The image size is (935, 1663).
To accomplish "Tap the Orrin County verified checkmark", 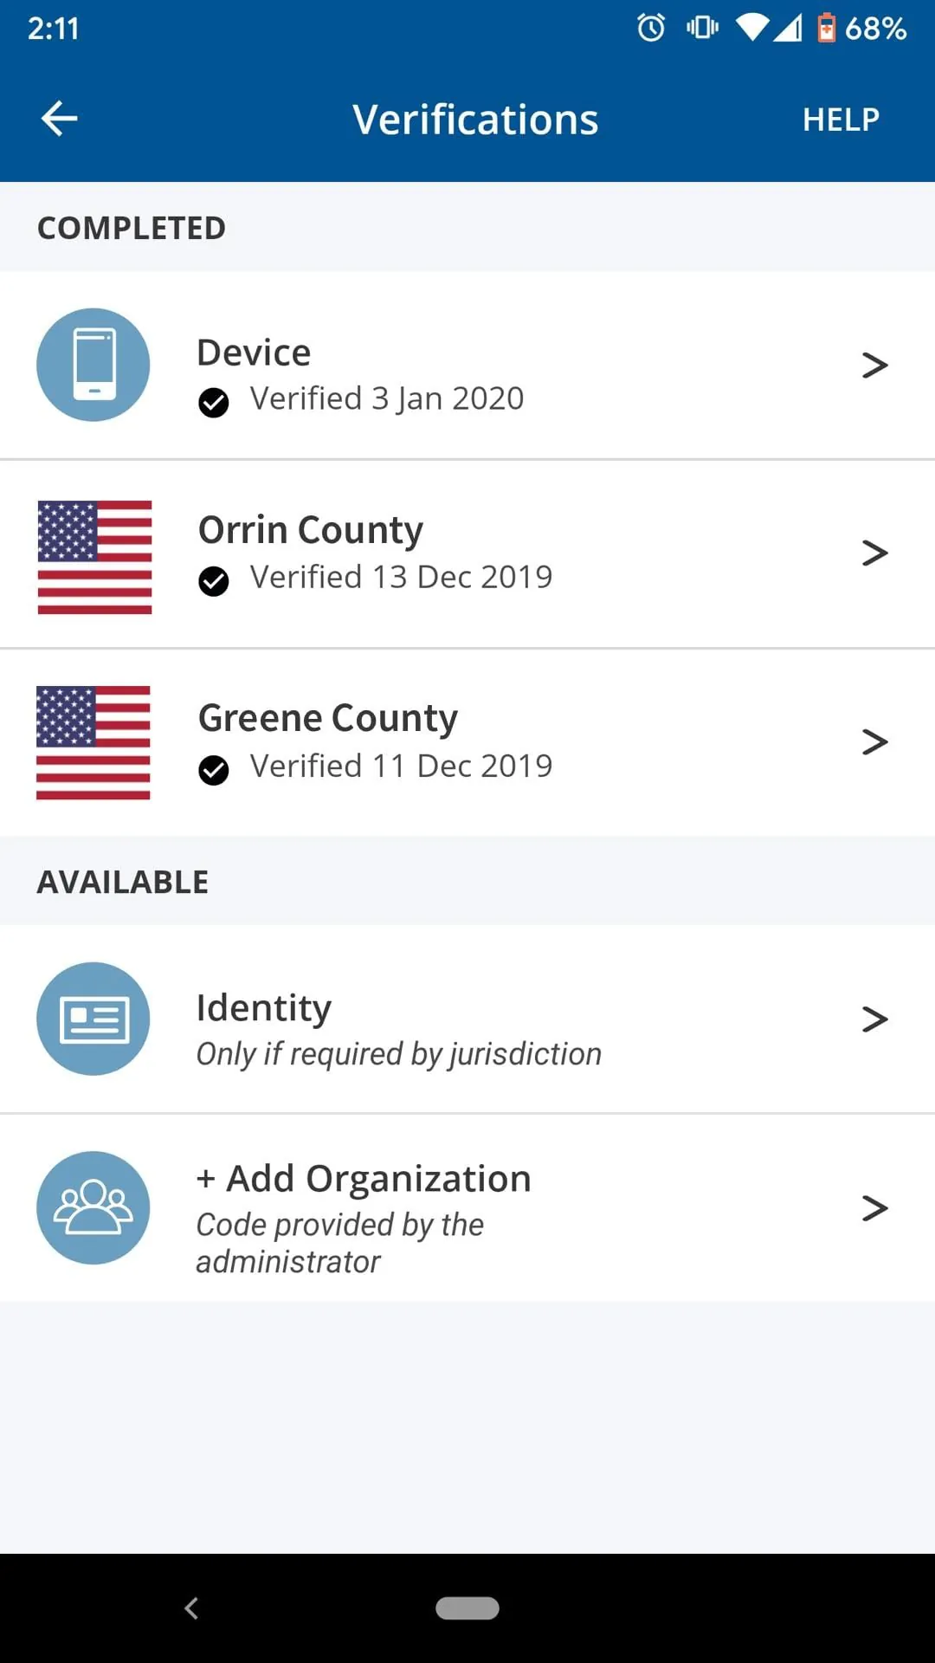I will point(214,581).
